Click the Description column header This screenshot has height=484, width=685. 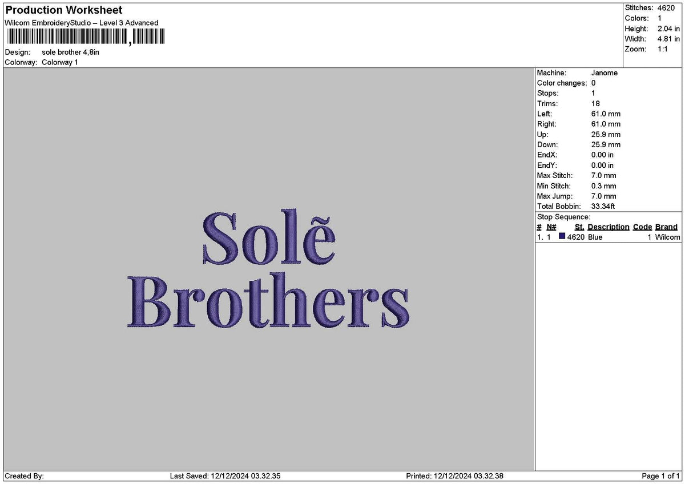point(609,227)
